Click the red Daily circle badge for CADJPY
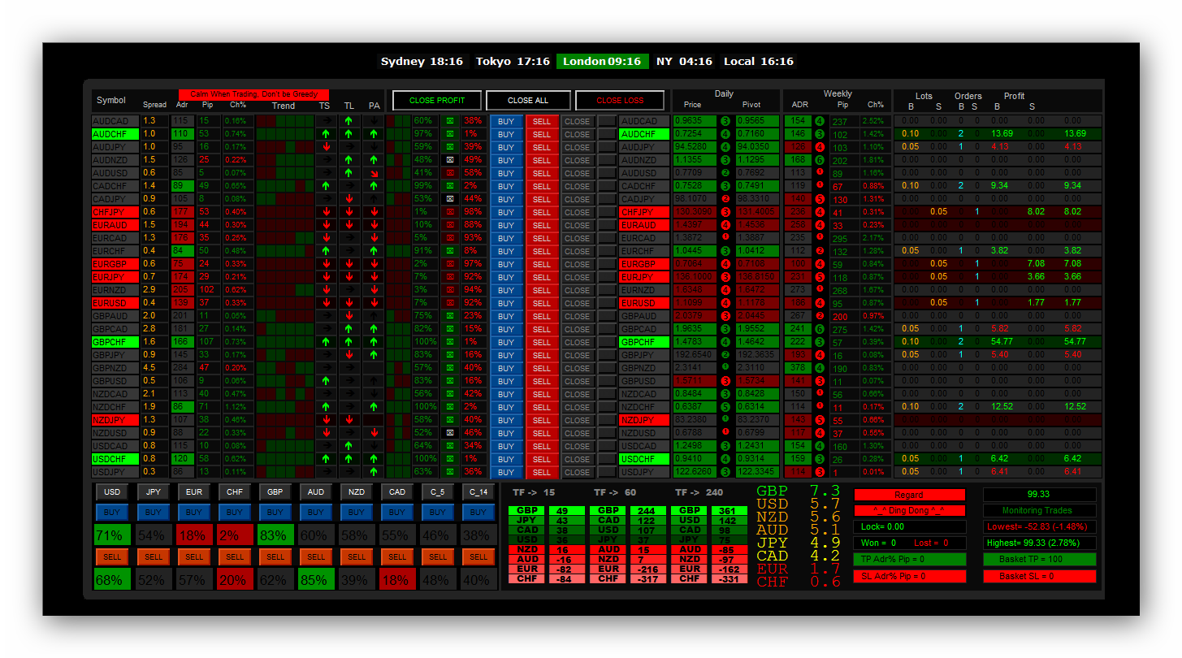This screenshot has height=658, width=1182. [x=725, y=199]
